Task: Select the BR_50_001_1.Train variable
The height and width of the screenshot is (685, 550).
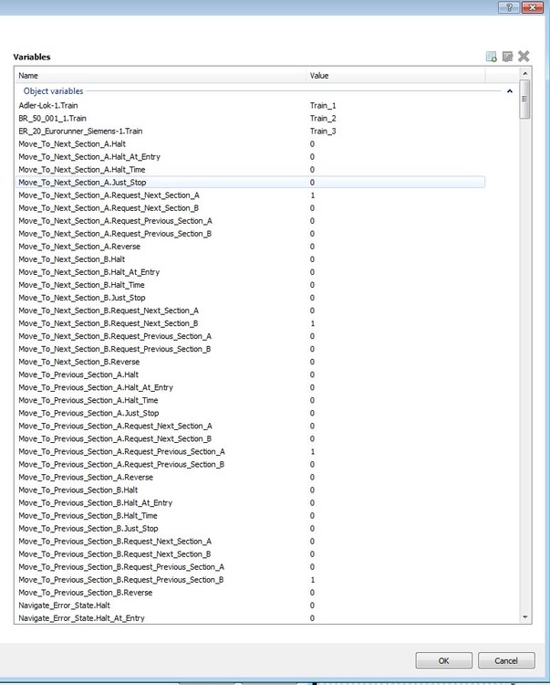Action: [250, 119]
